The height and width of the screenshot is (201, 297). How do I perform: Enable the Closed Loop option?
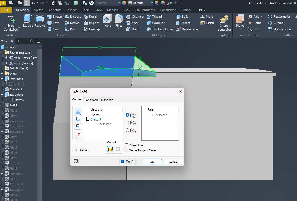[x=127, y=145]
